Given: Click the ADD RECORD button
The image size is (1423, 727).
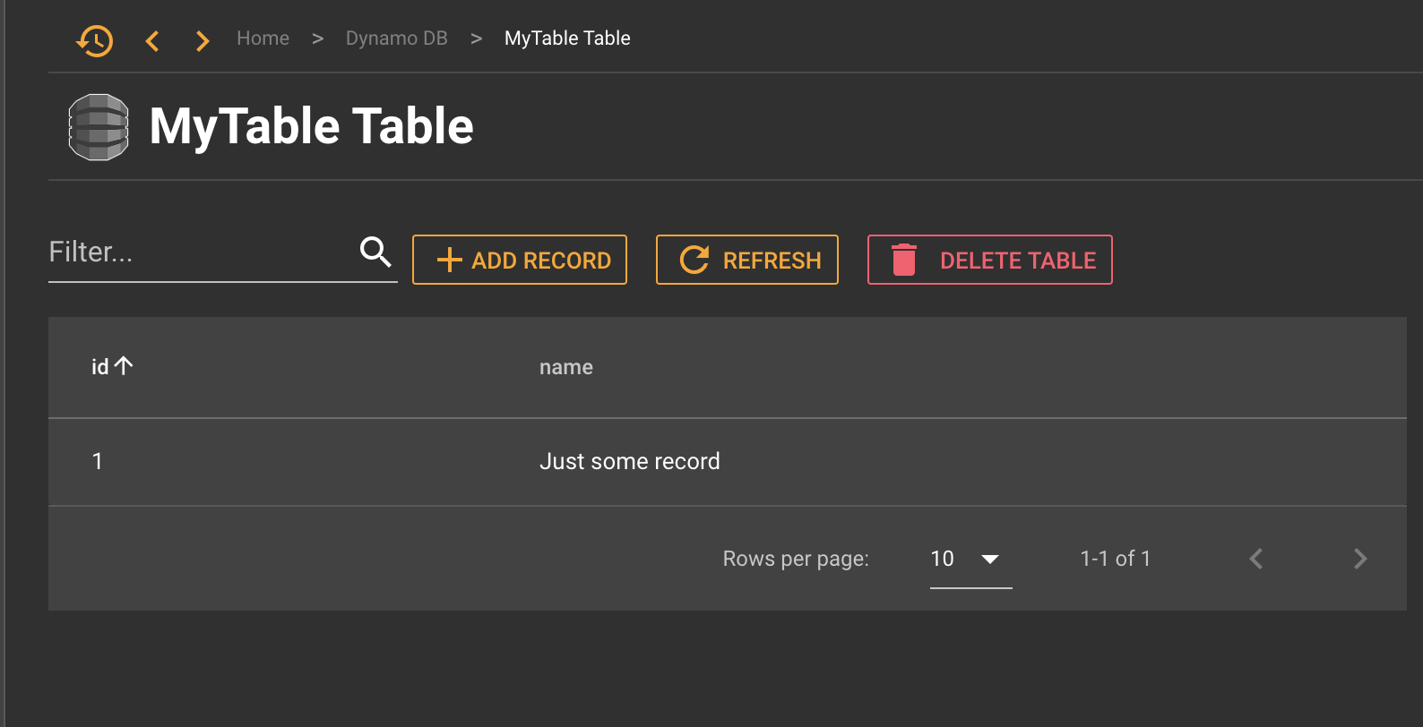Looking at the screenshot, I should tap(520, 260).
